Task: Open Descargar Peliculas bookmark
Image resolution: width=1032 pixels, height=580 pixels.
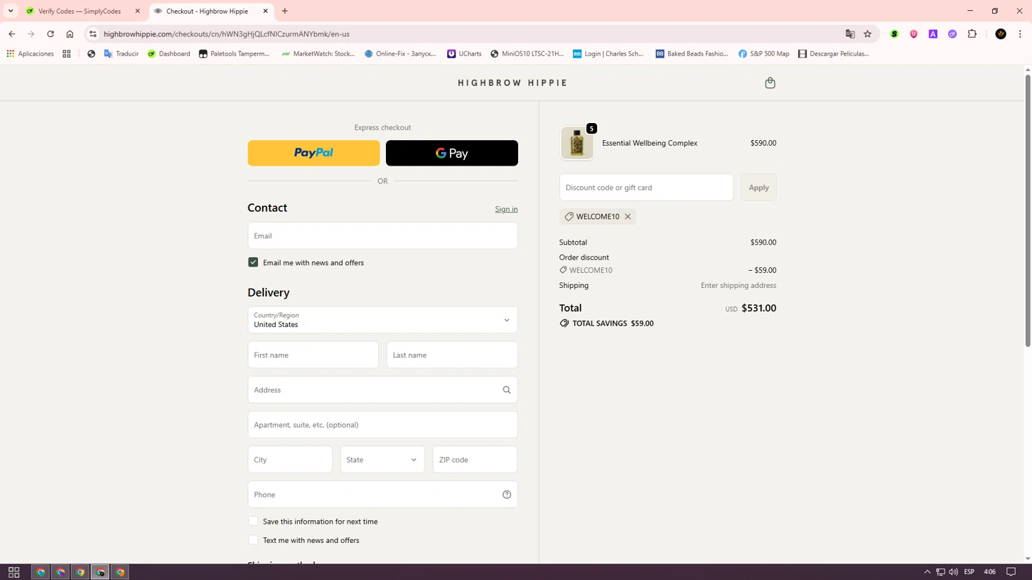Action: pos(833,54)
